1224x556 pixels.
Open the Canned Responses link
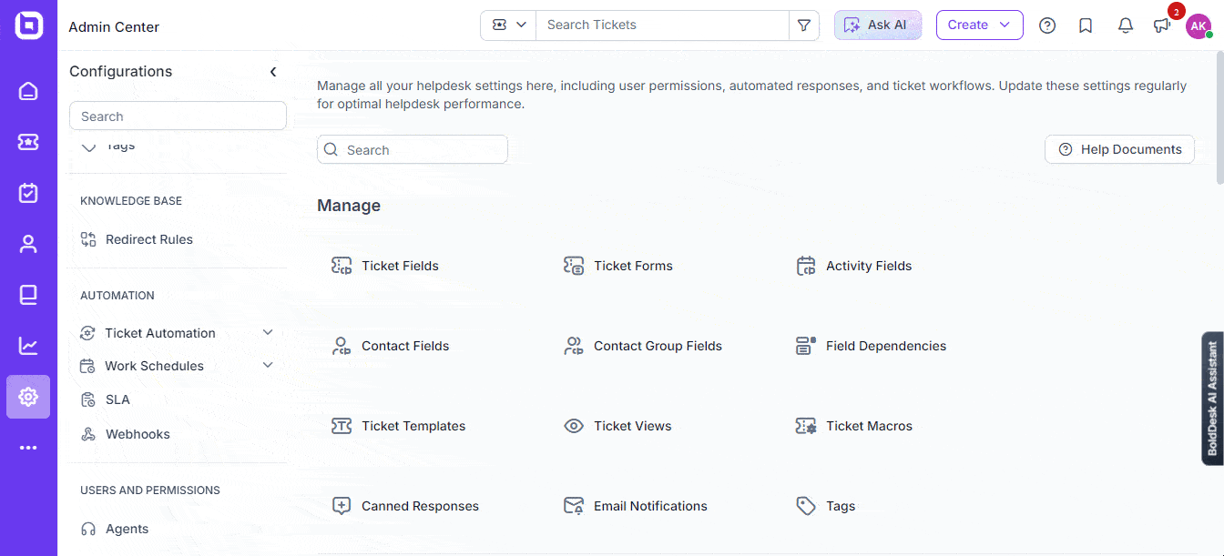420,506
